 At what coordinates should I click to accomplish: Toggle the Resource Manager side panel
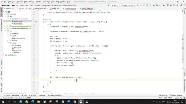coord(1,25)
